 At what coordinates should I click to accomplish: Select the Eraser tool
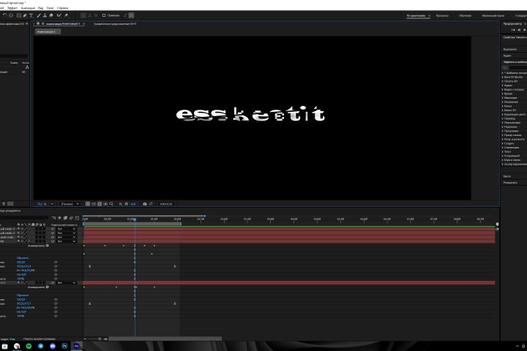click(x=51, y=15)
